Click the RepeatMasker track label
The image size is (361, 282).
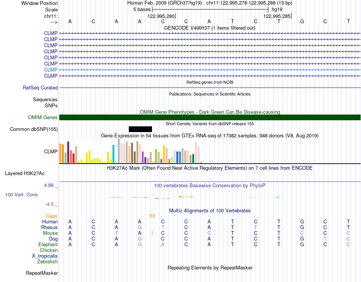coord(42,273)
